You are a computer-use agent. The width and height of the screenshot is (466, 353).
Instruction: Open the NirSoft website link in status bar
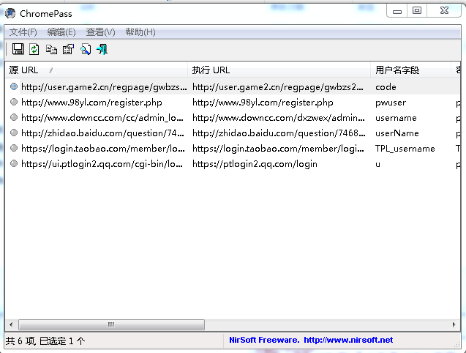311,340
